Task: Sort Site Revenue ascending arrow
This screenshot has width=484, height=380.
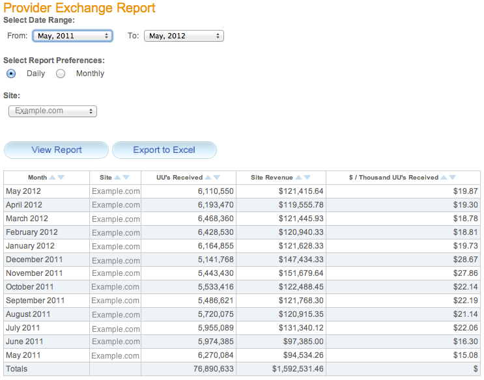Action: (x=298, y=178)
